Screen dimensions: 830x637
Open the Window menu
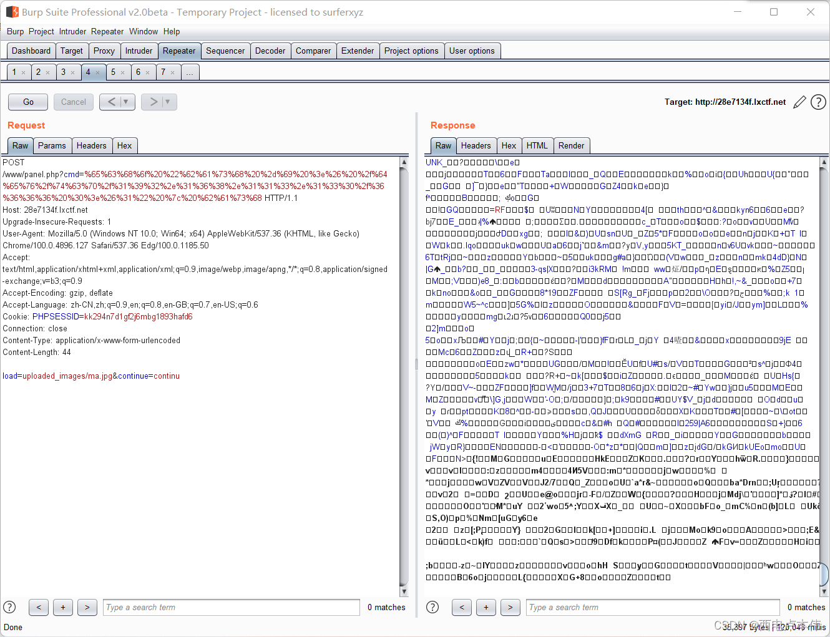pos(144,32)
